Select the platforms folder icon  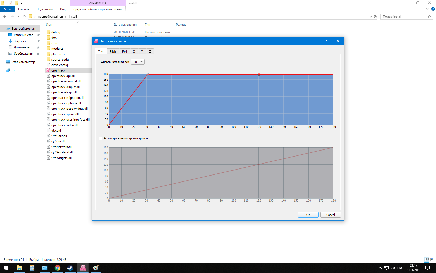click(48, 54)
